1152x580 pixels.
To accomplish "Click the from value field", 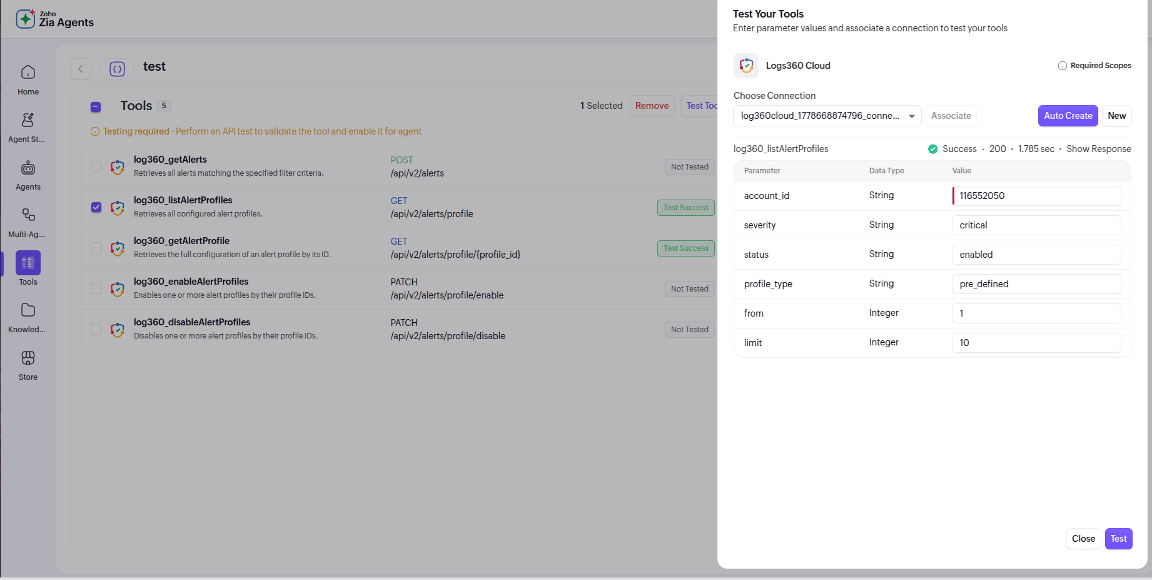I will (1036, 313).
